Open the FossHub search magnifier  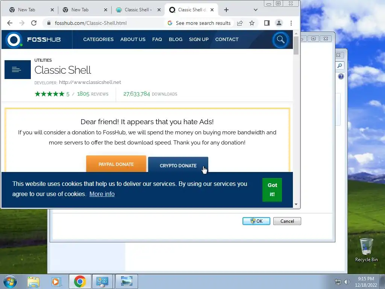pyautogui.click(x=280, y=40)
